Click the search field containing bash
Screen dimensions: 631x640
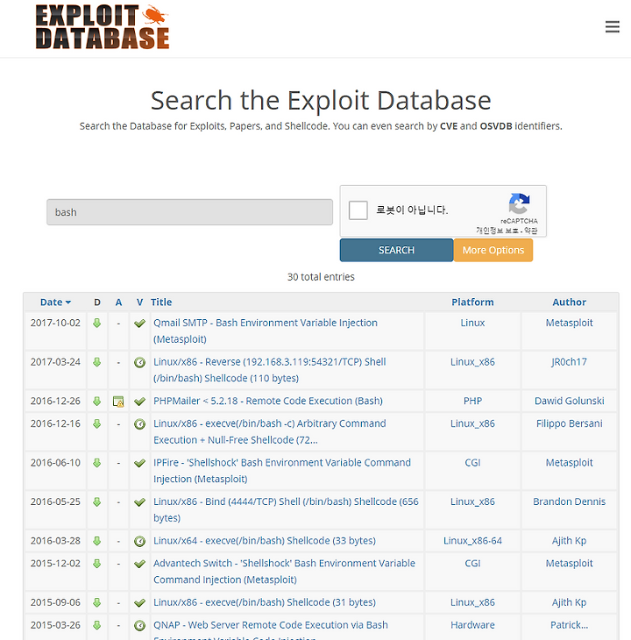(x=189, y=212)
